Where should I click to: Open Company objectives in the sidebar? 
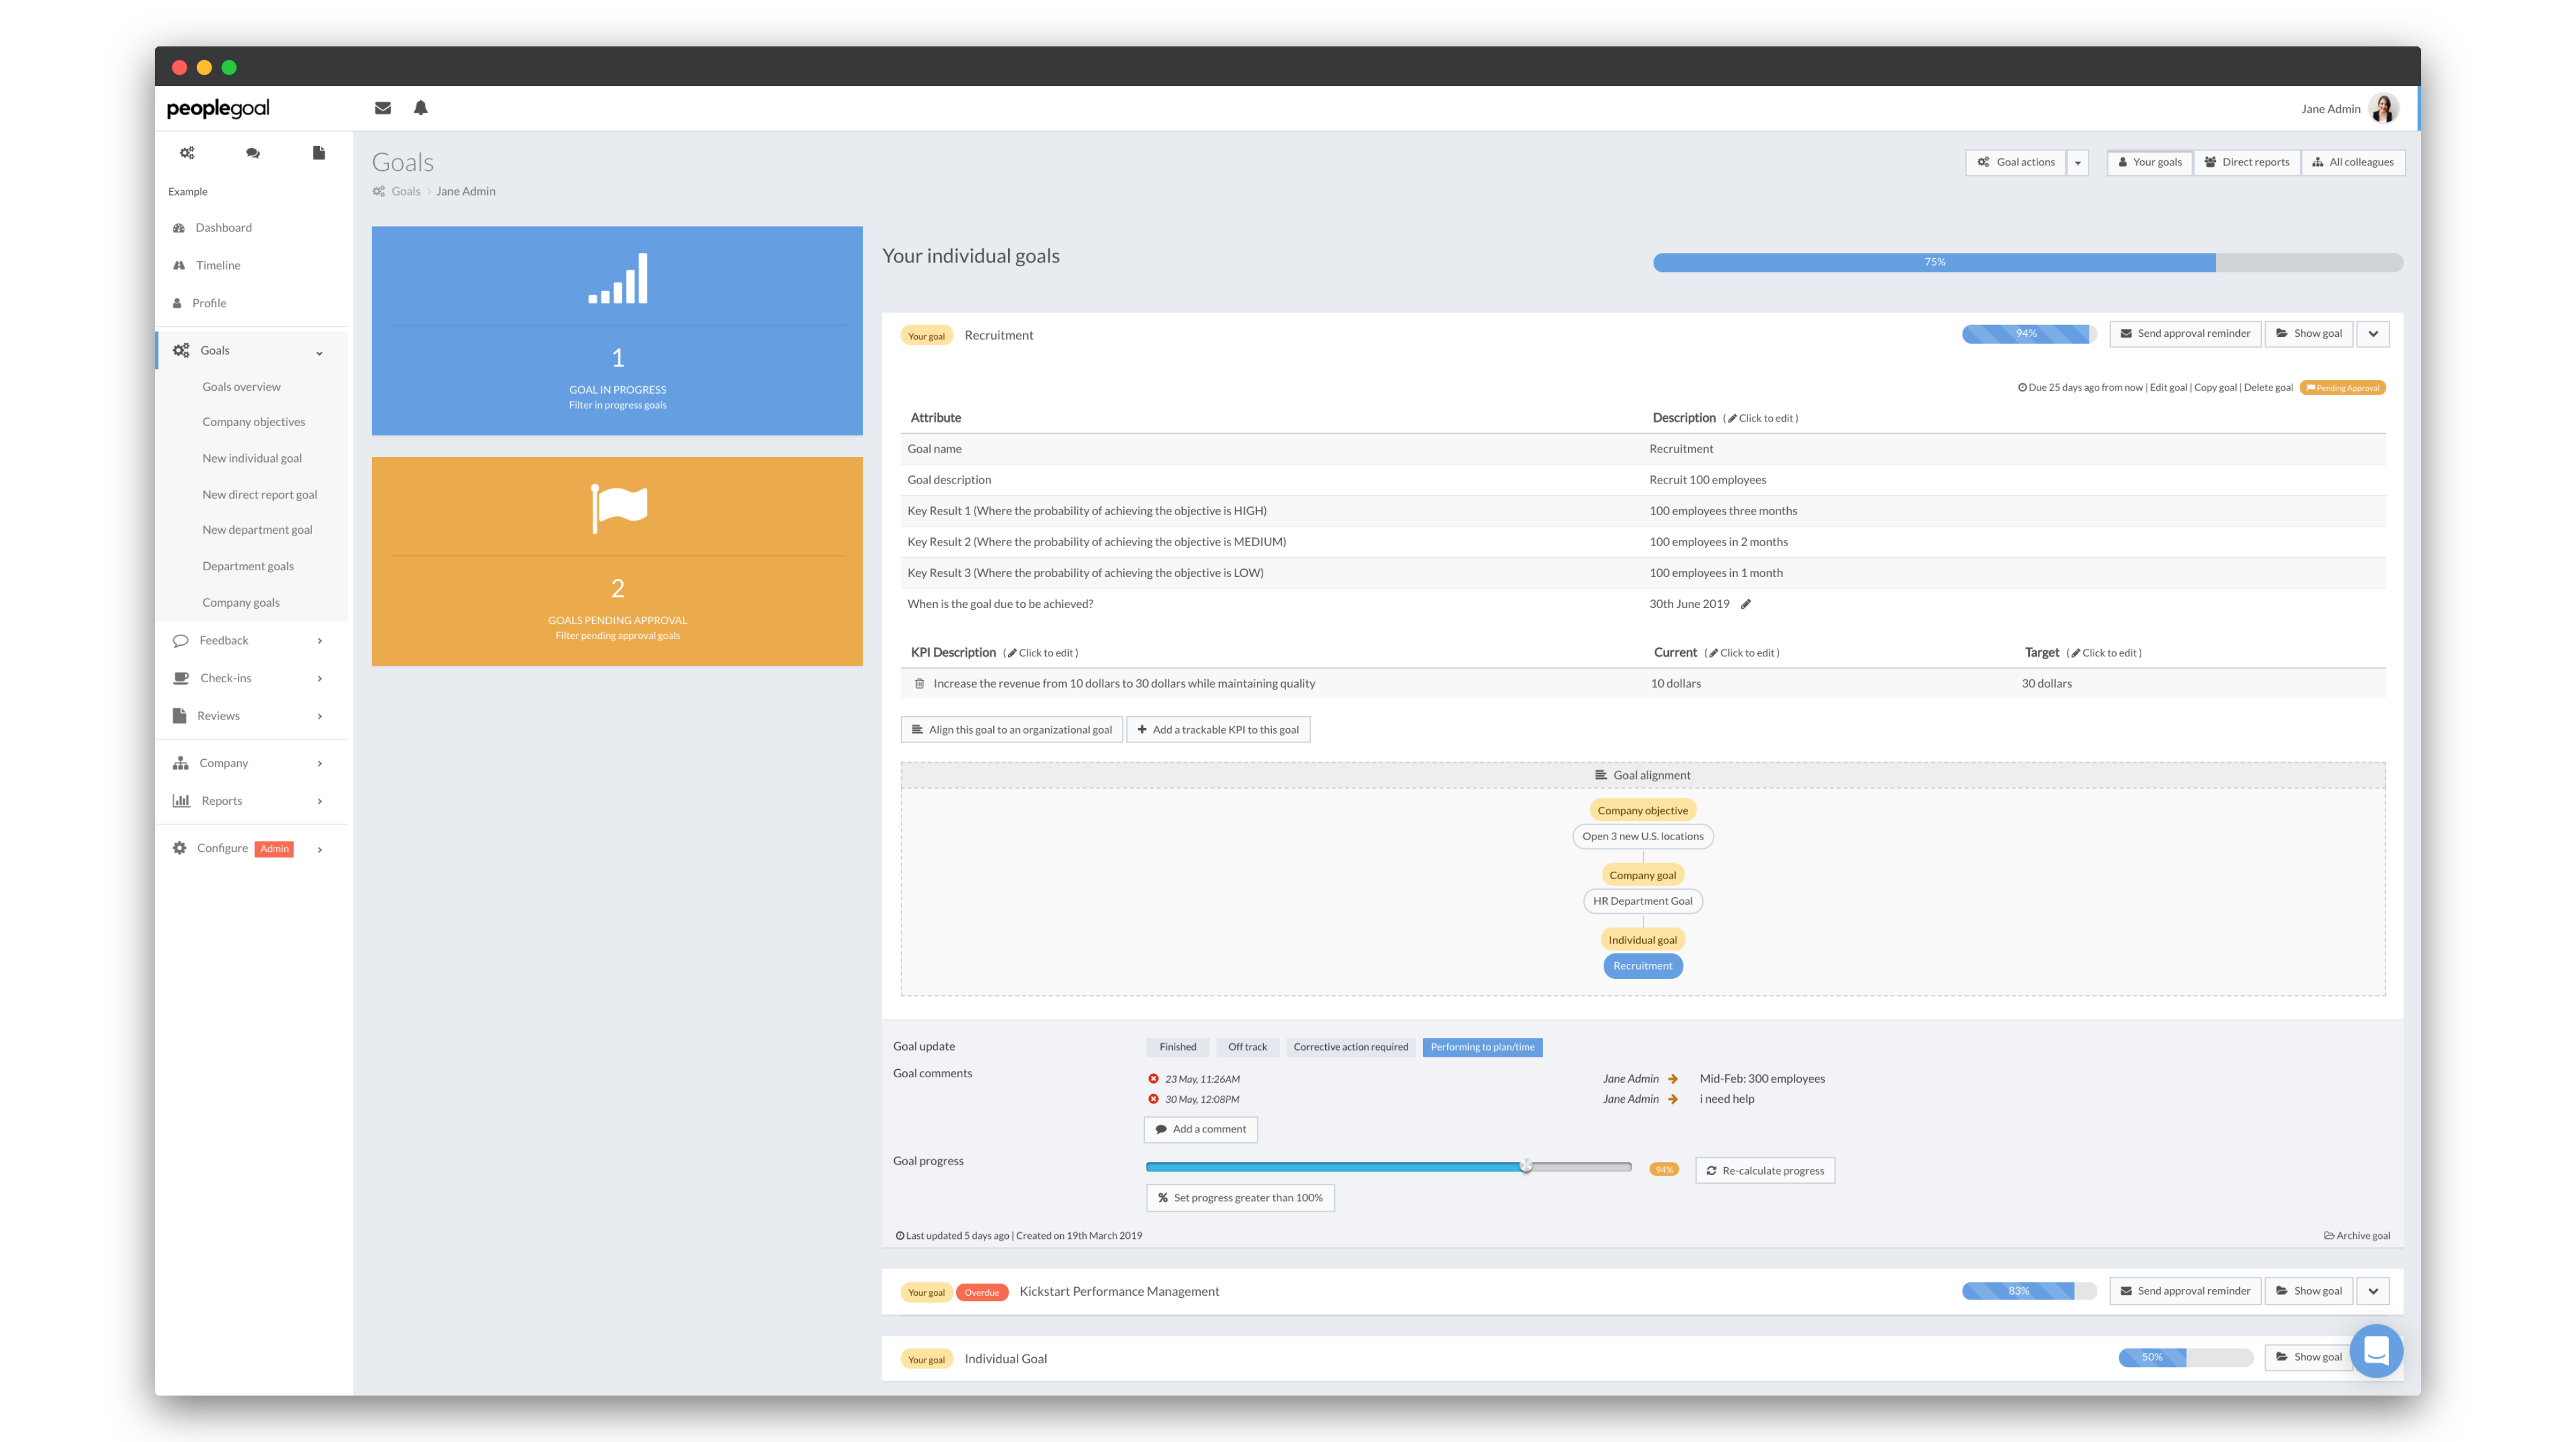click(x=253, y=422)
